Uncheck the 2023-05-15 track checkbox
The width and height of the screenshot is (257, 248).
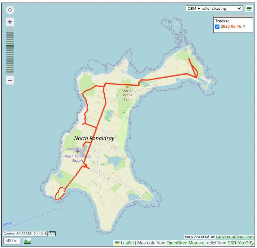(217, 27)
